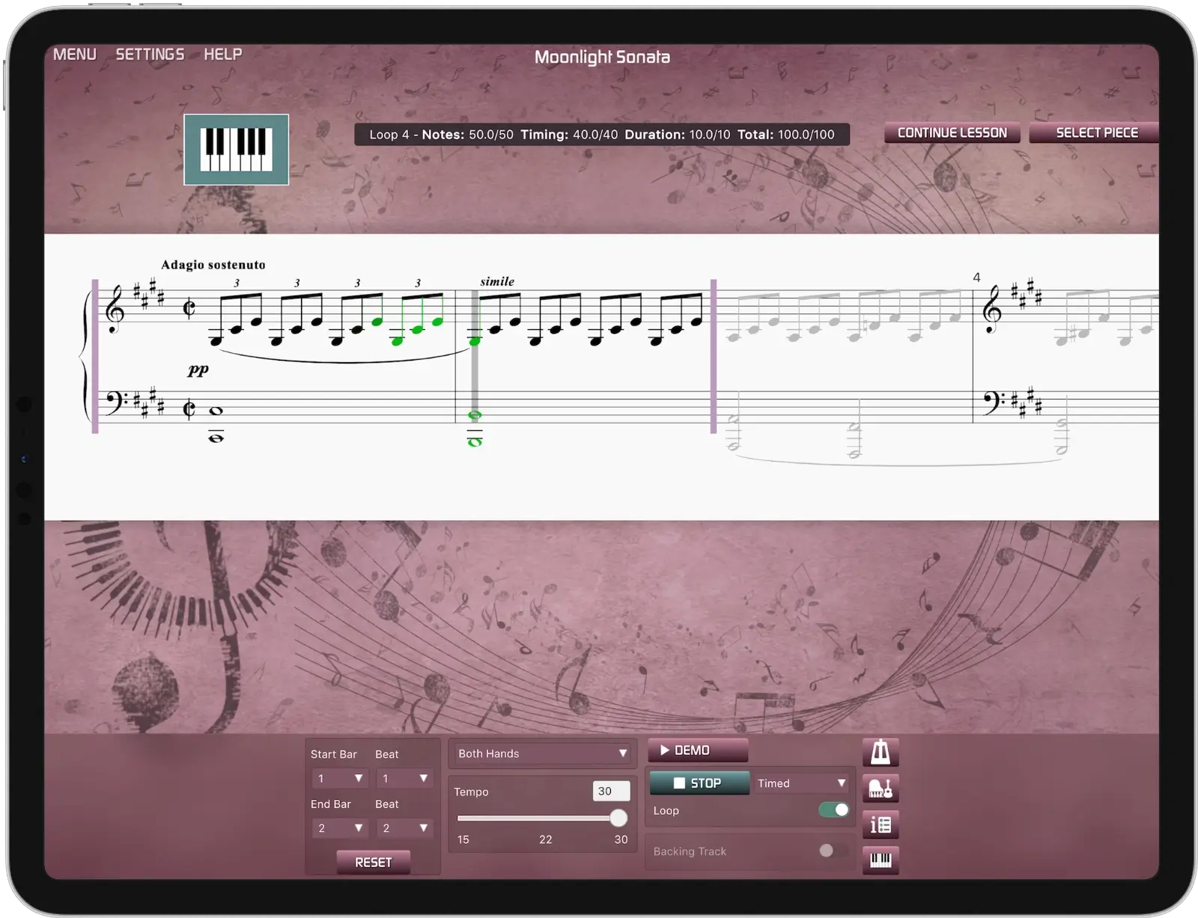The image size is (1198, 918).
Task: Open the Help menu
Action: point(223,54)
